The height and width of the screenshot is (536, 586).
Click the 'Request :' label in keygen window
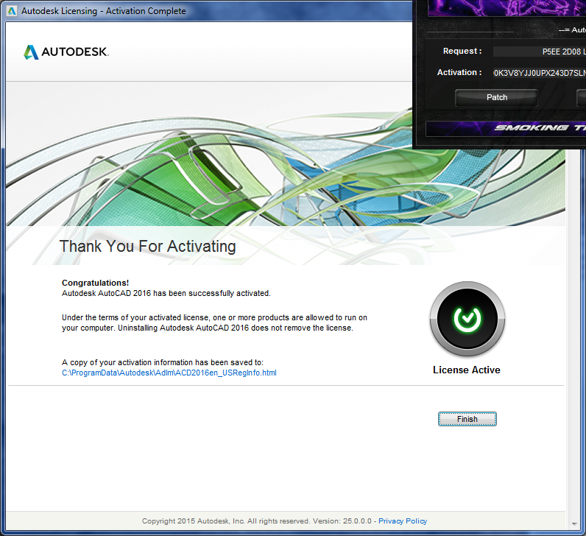pyautogui.click(x=462, y=52)
